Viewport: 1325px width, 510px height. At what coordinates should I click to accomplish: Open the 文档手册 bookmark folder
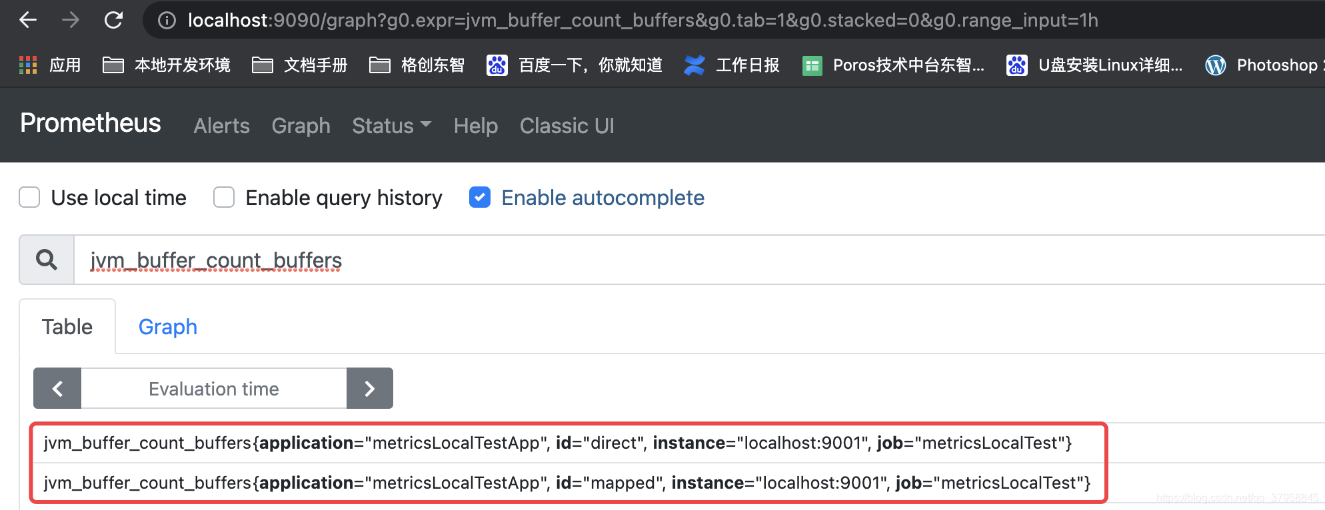pos(300,65)
